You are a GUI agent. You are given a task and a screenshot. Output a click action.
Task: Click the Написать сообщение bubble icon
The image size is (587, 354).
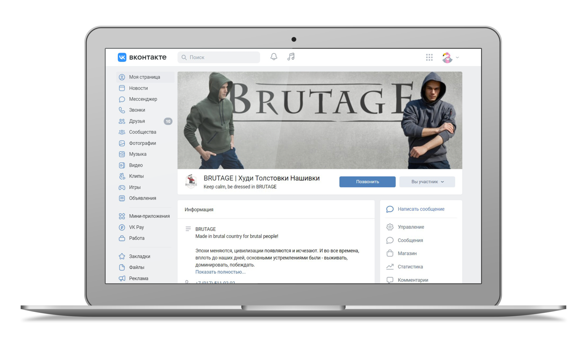(390, 209)
